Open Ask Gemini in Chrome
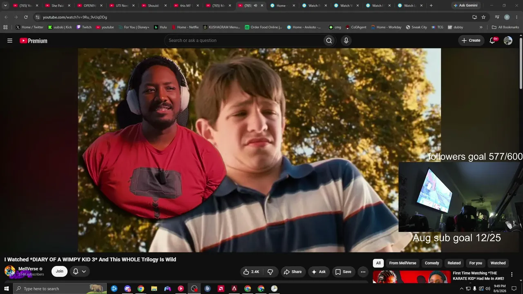The image size is (523, 294). (465, 6)
